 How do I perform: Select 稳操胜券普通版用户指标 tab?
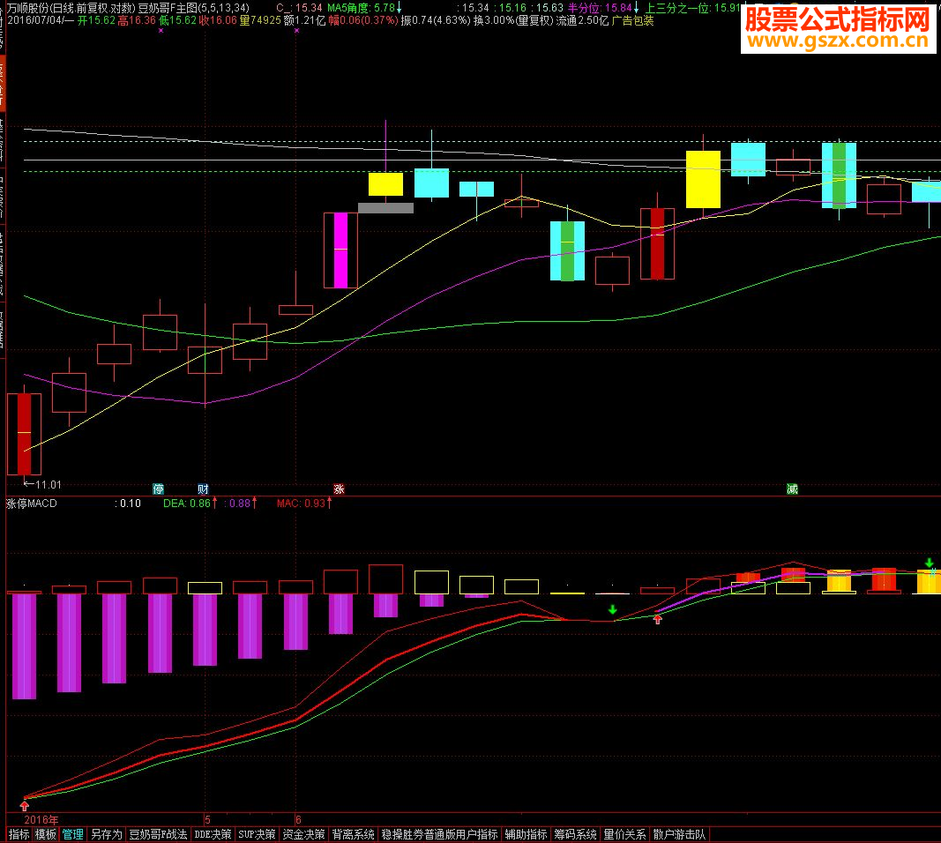point(439,834)
